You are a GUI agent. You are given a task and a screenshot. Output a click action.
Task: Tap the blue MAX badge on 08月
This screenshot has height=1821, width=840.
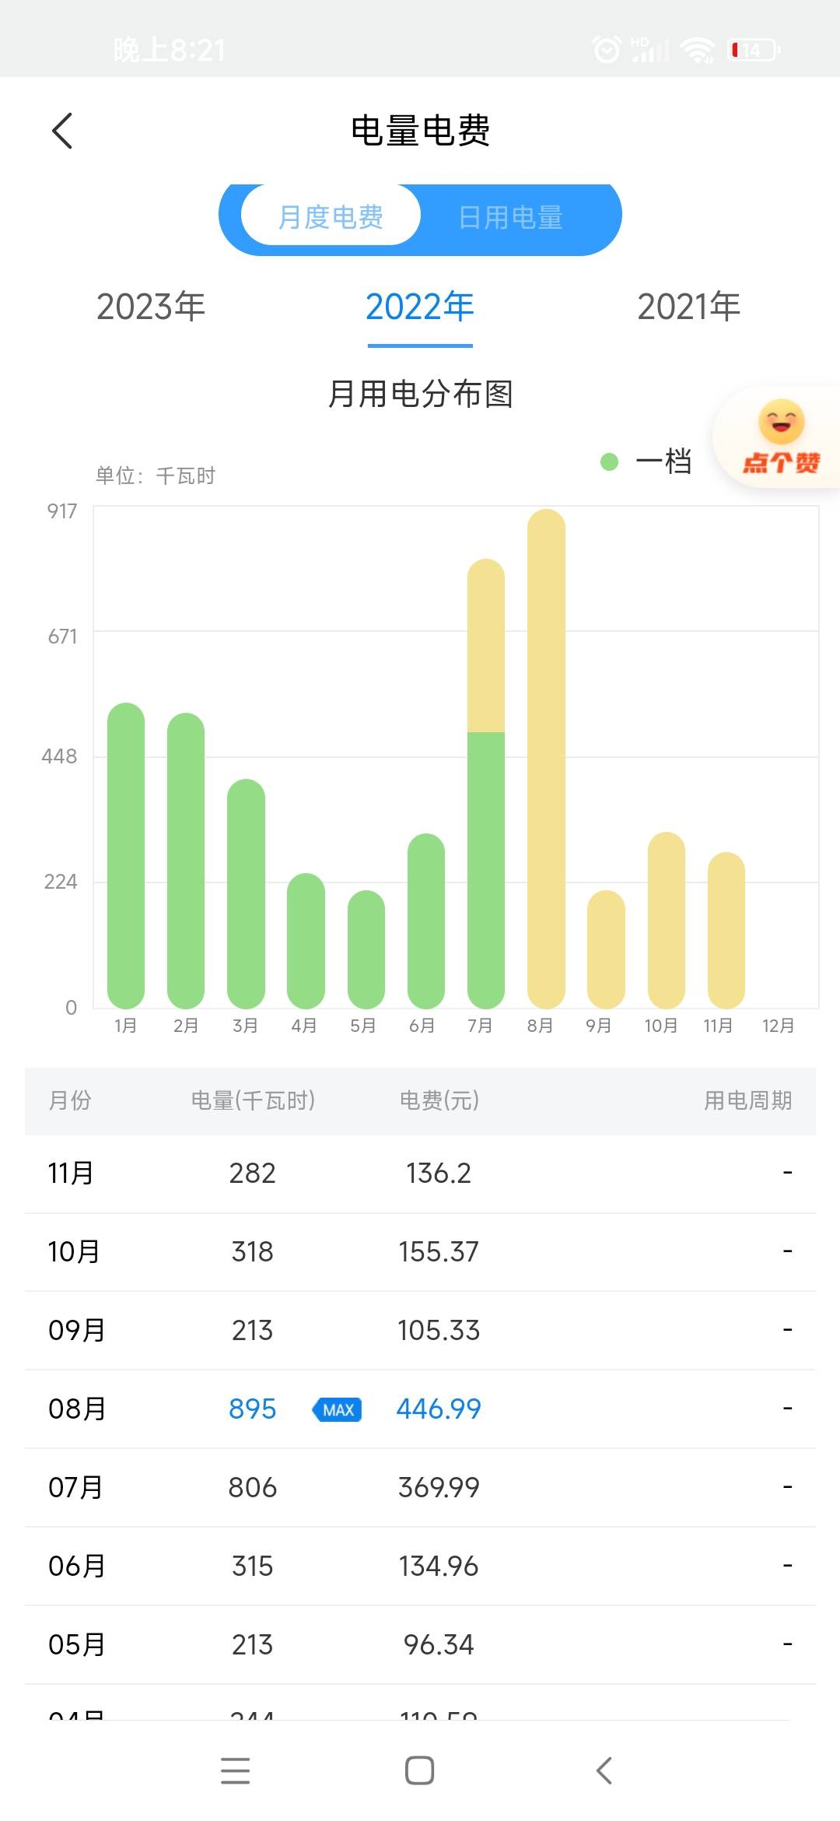337,1409
